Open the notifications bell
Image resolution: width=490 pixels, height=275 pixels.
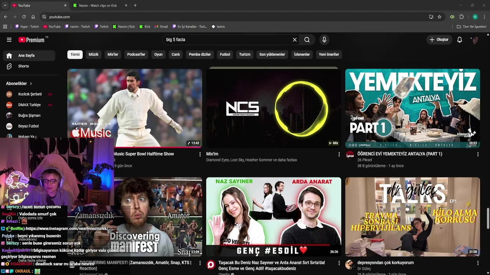pyautogui.click(x=460, y=40)
